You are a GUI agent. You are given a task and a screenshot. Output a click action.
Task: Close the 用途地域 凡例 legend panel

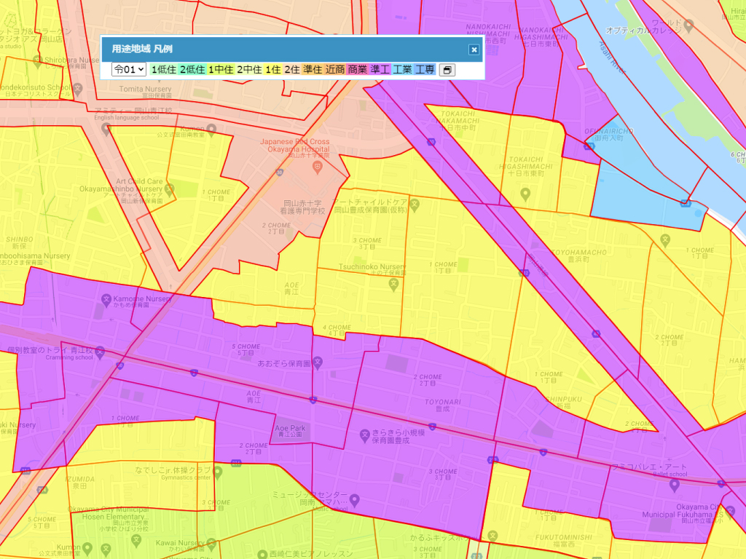(x=474, y=49)
